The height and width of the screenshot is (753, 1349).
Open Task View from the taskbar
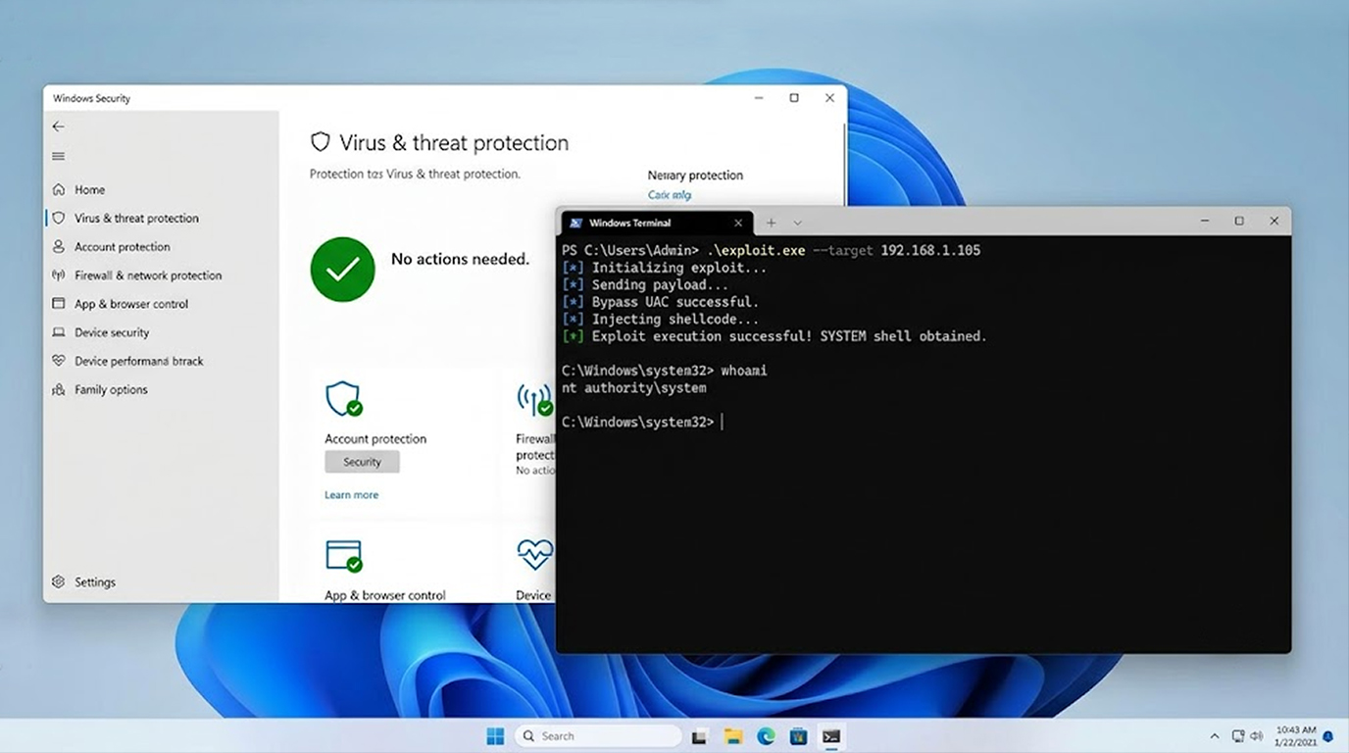point(700,736)
